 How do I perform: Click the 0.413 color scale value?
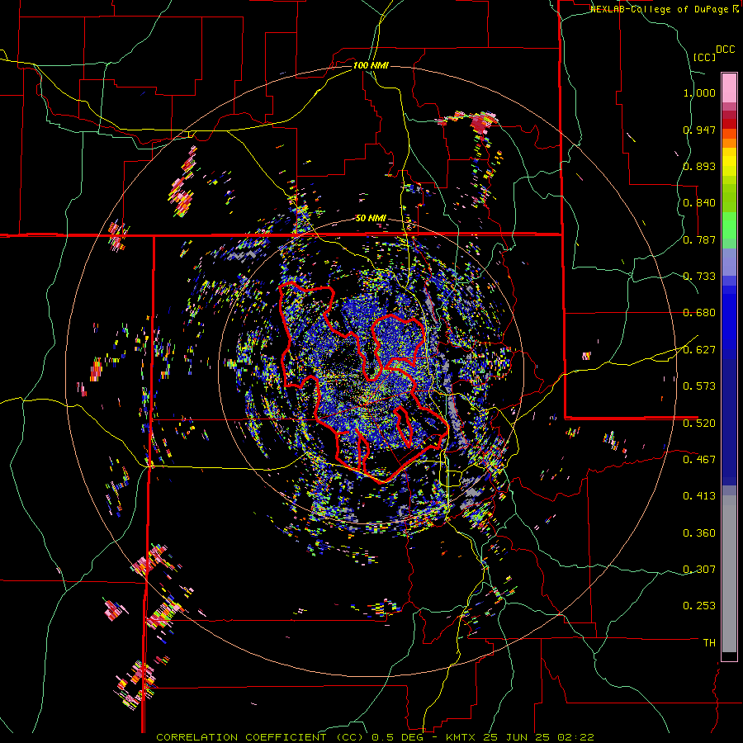(699, 496)
